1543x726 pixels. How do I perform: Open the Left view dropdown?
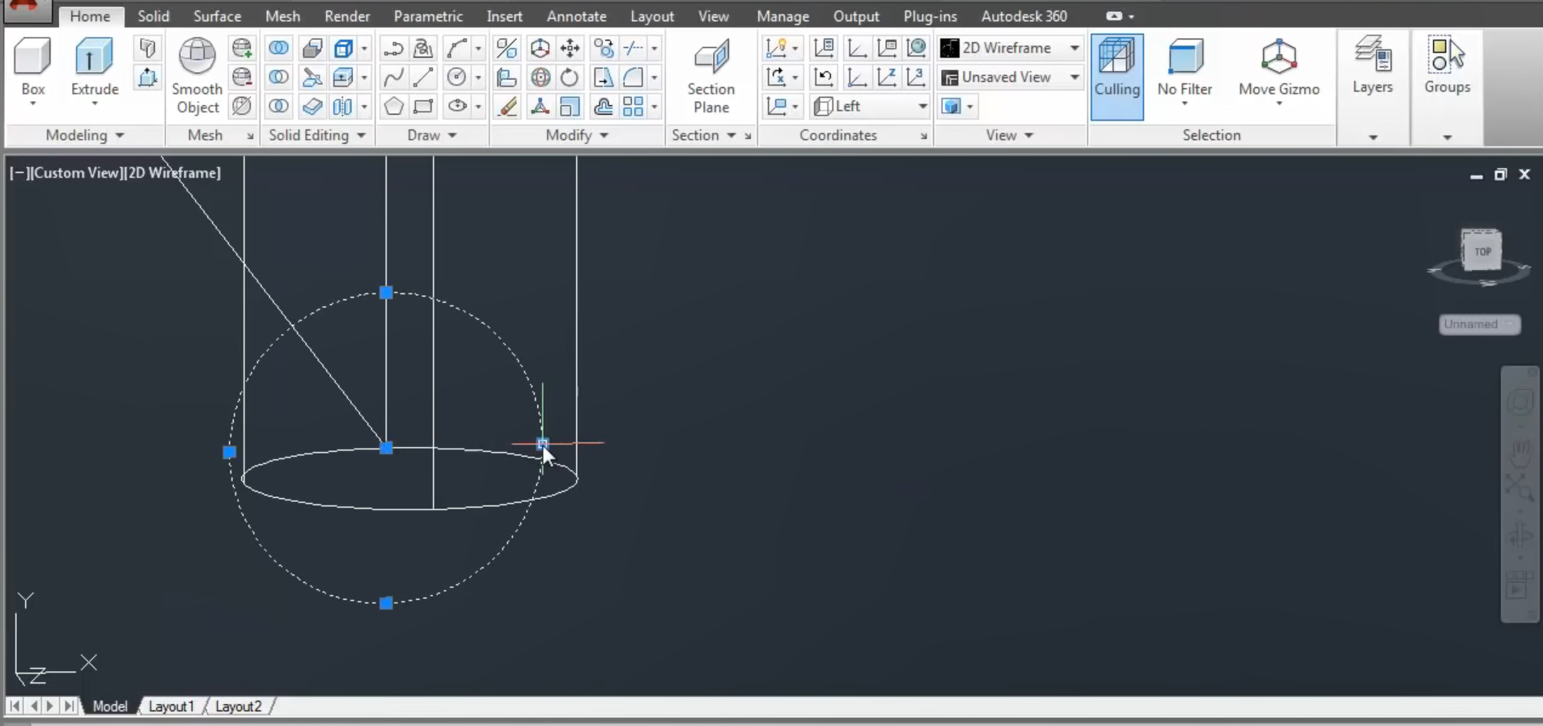[x=870, y=106]
